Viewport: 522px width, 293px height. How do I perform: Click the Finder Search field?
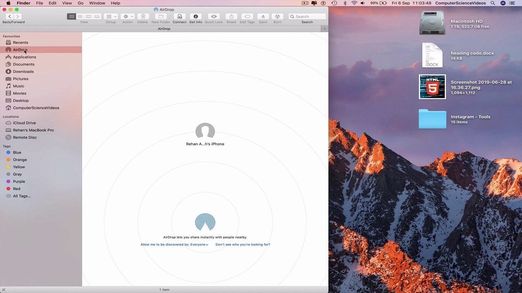click(x=307, y=16)
